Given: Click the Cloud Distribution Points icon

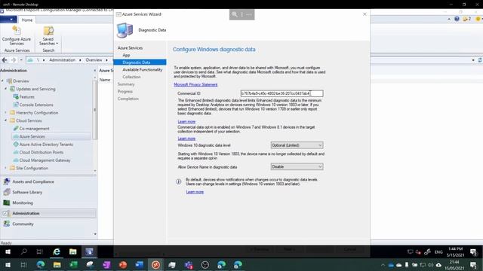Looking at the screenshot, I should (16, 152).
